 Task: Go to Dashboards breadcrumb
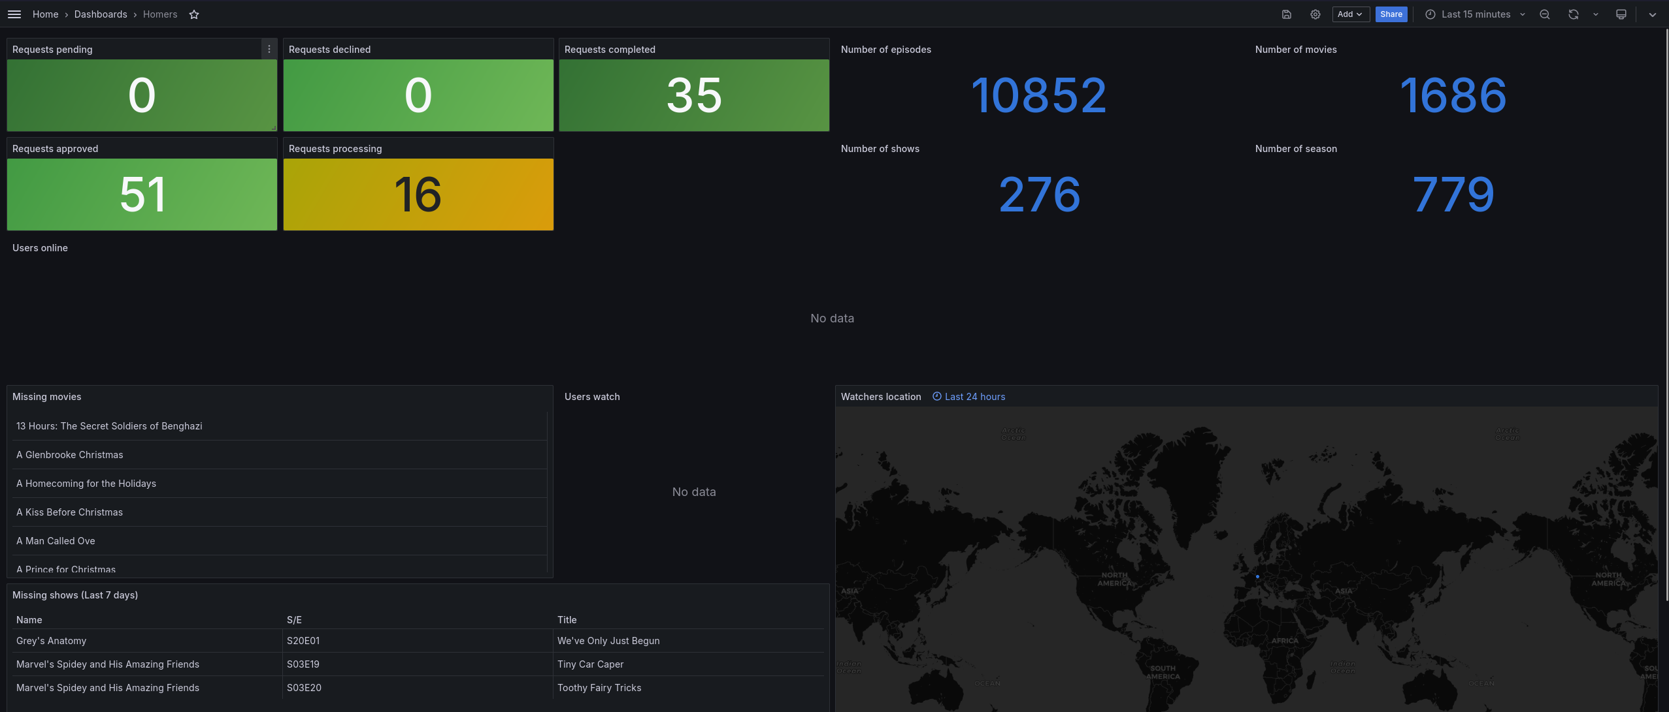(101, 14)
